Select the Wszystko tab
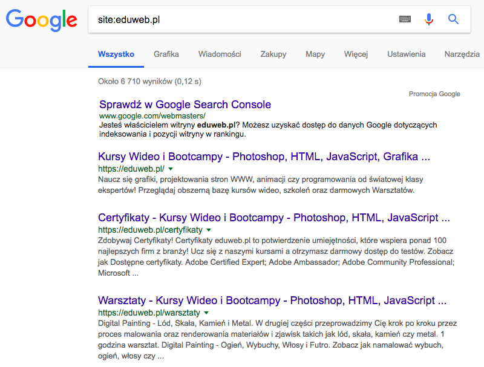The height and width of the screenshot is (367, 484). (x=116, y=54)
